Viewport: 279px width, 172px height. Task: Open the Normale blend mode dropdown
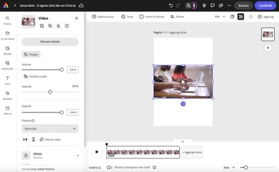[x=50, y=129]
